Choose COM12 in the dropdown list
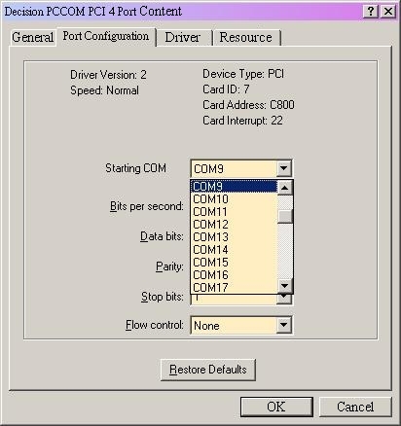Screen dimensions: 401x426 [234, 225]
